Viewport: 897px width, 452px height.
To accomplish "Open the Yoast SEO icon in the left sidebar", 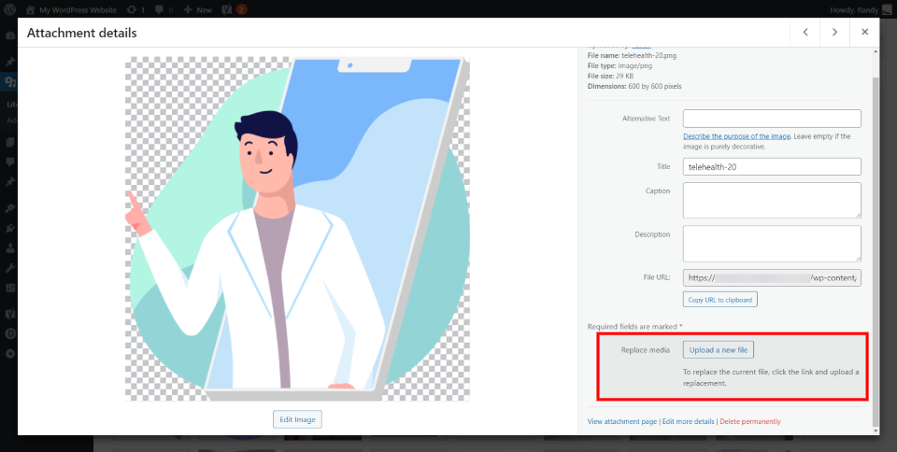I will pos(9,314).
